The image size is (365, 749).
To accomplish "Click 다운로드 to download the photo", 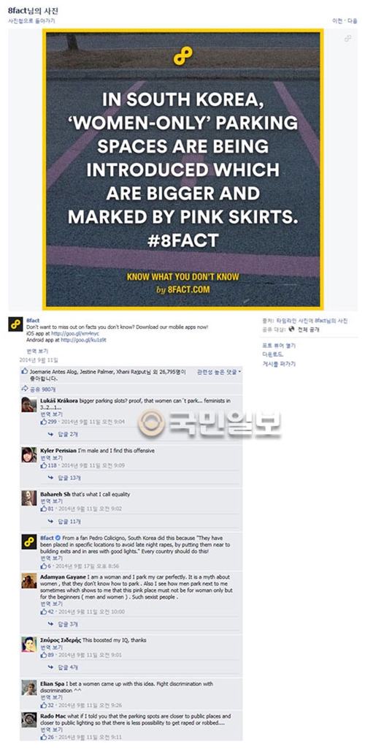I will (272, 354).
